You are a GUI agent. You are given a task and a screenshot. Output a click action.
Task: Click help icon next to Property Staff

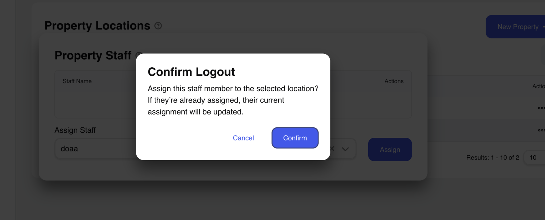point(139,55)
